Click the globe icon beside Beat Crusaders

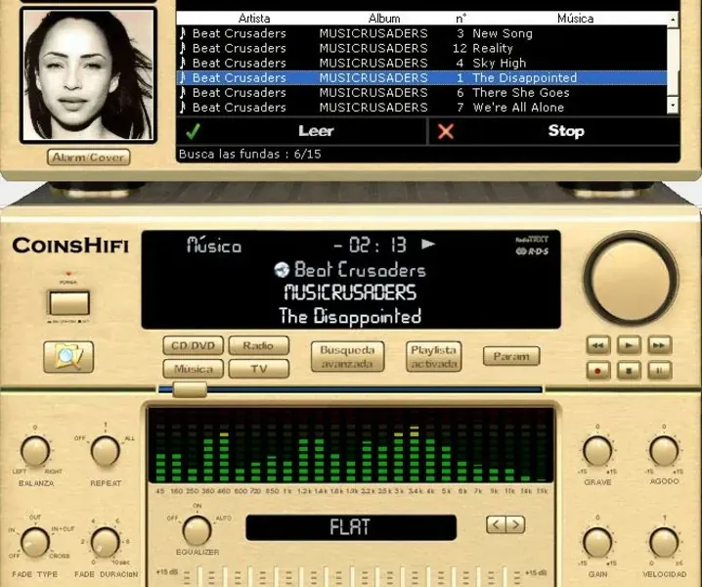(282, 269)
